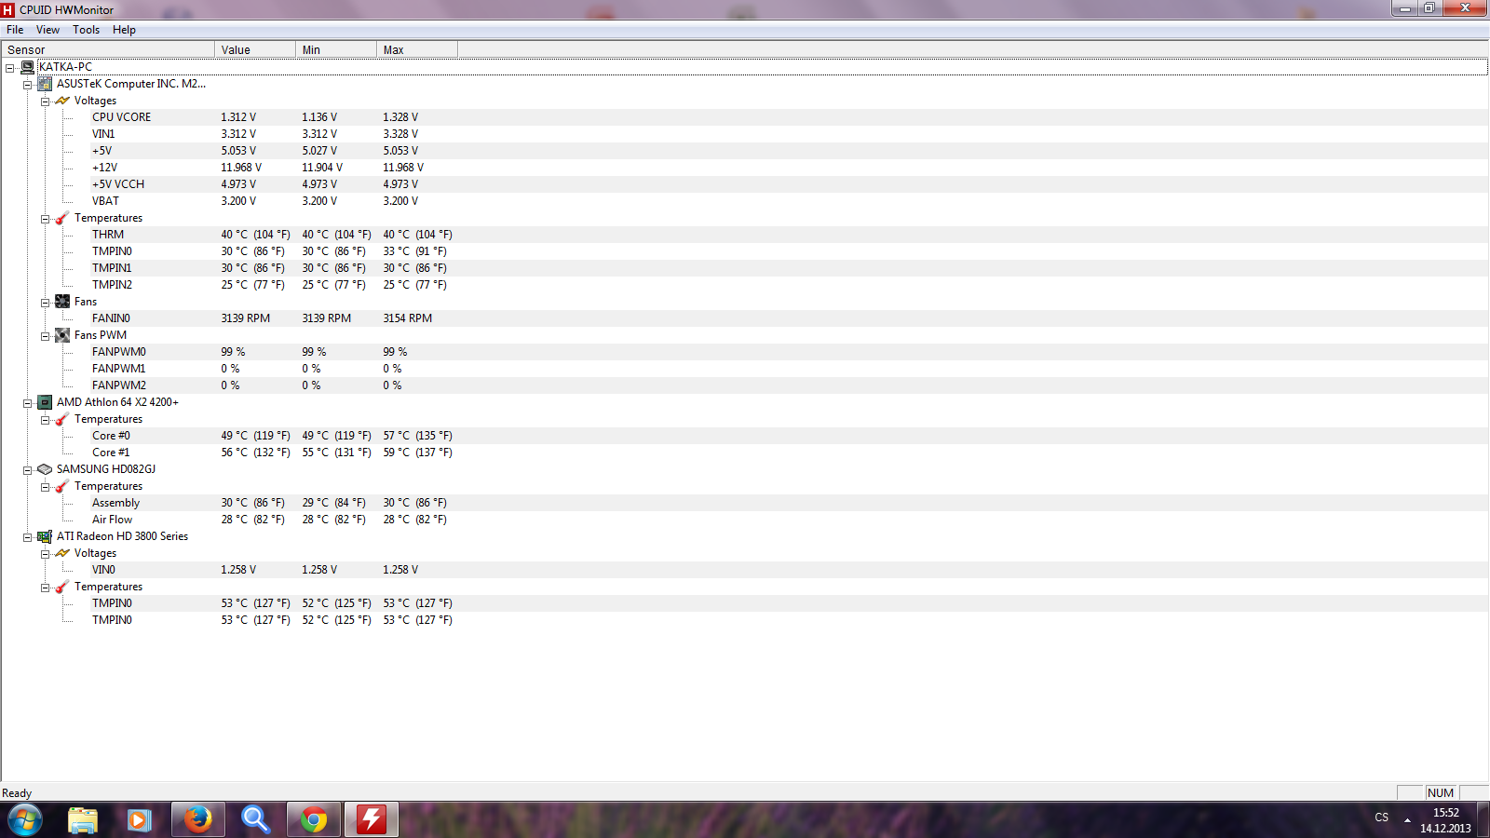This screenshot has width=1490, height=838.
Task: Click the SAMSUNG hard drive icon
Action: pos(45,469)
